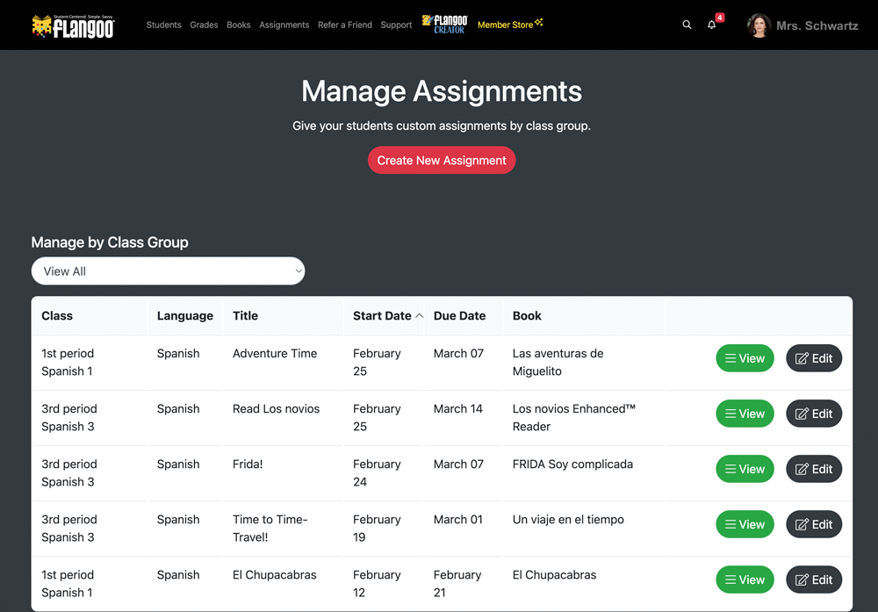The image size is (878, 612).
Task: Open the Books navigation item
Action: pos(239,25)
